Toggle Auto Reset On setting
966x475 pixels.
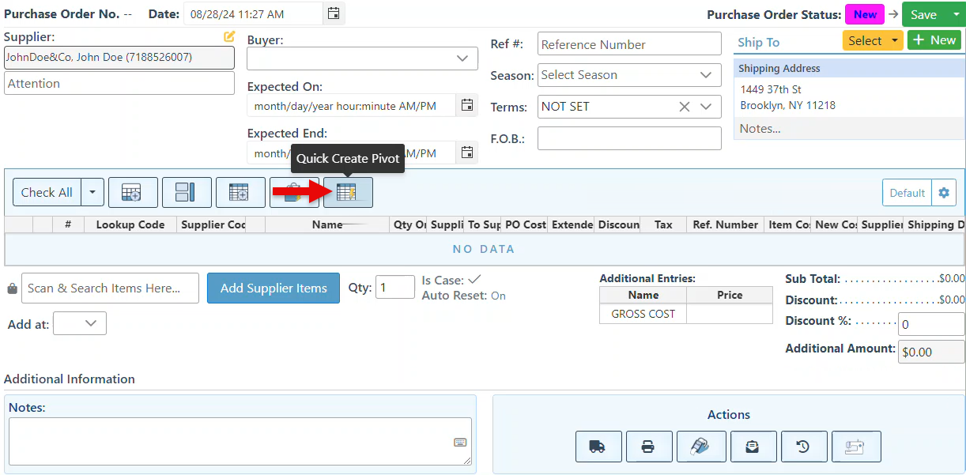point(498,296)
